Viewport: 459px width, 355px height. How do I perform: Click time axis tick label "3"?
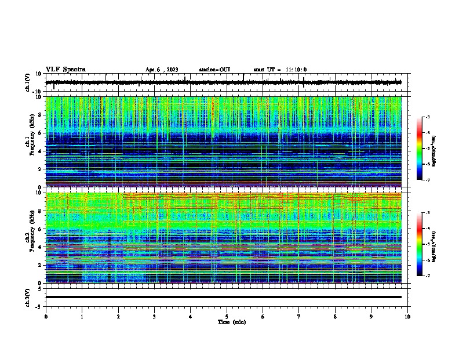point(154,317)
